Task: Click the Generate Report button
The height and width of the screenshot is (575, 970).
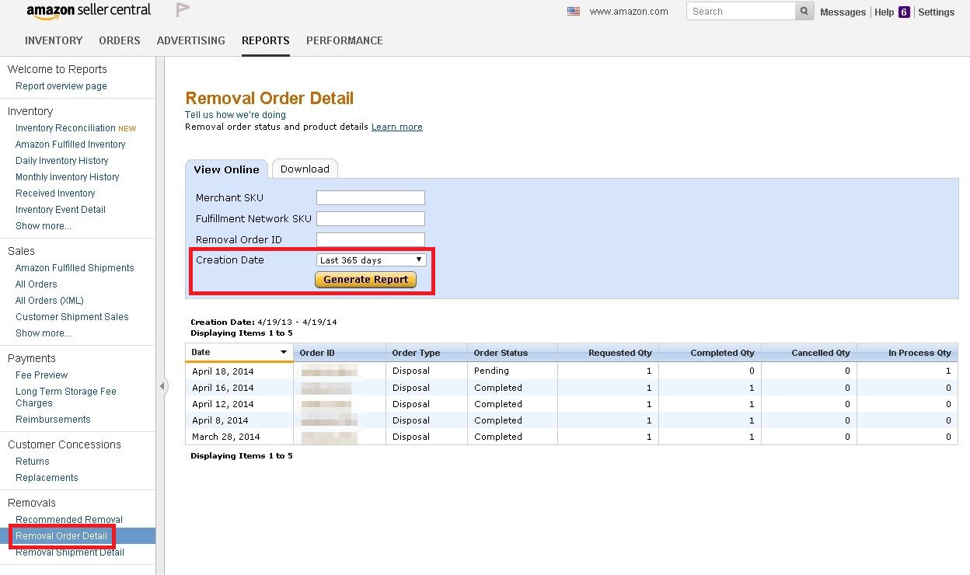Action: click(x=365, y=280)
